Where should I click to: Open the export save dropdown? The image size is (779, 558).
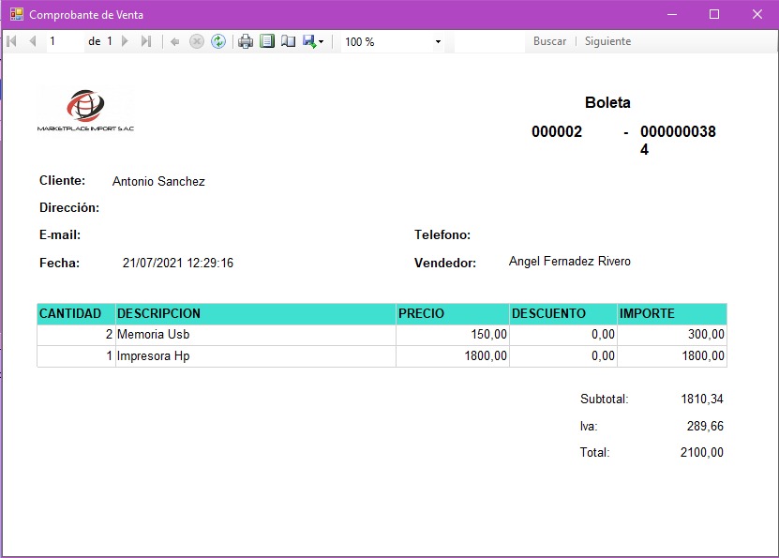[314, 41]
